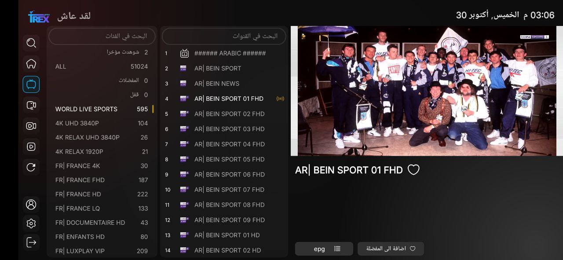Screen dimensions: 563x260
Task: Open قفل locked category
Action: 102,95
